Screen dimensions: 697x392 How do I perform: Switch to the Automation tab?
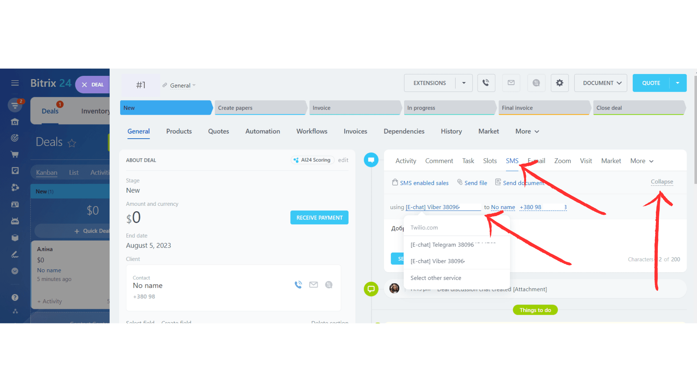(x=262, y=131)
